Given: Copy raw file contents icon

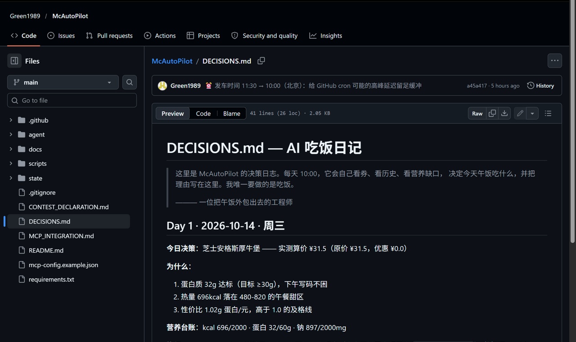Looking at the screenshot, I should pos(492,113).
